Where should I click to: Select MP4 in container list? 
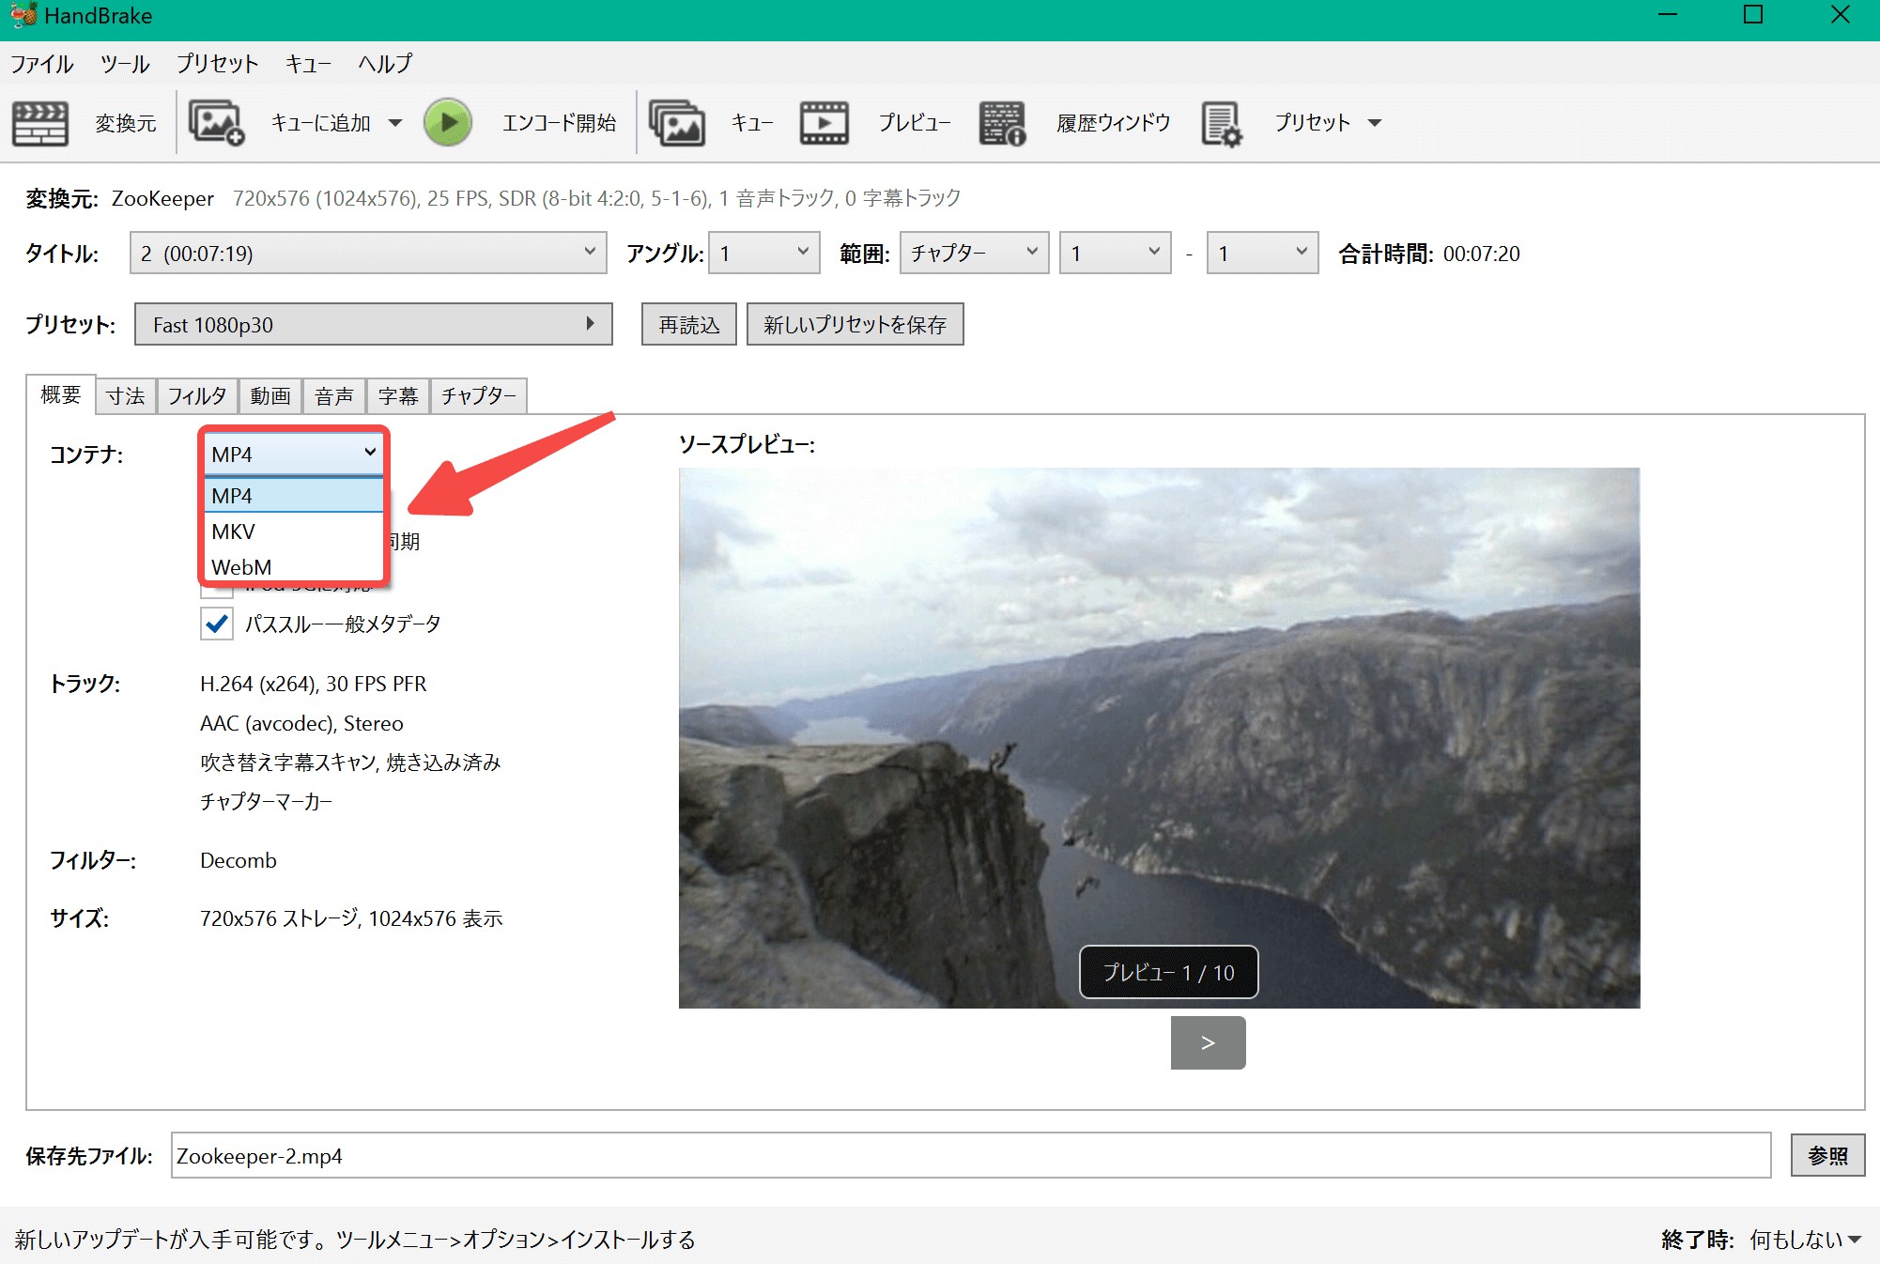[x=294, y=495]
